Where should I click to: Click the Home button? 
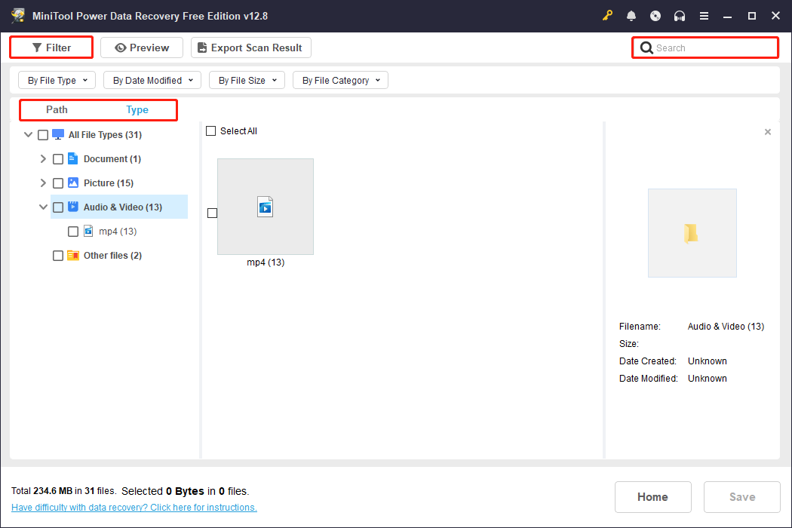click(652, 496)
